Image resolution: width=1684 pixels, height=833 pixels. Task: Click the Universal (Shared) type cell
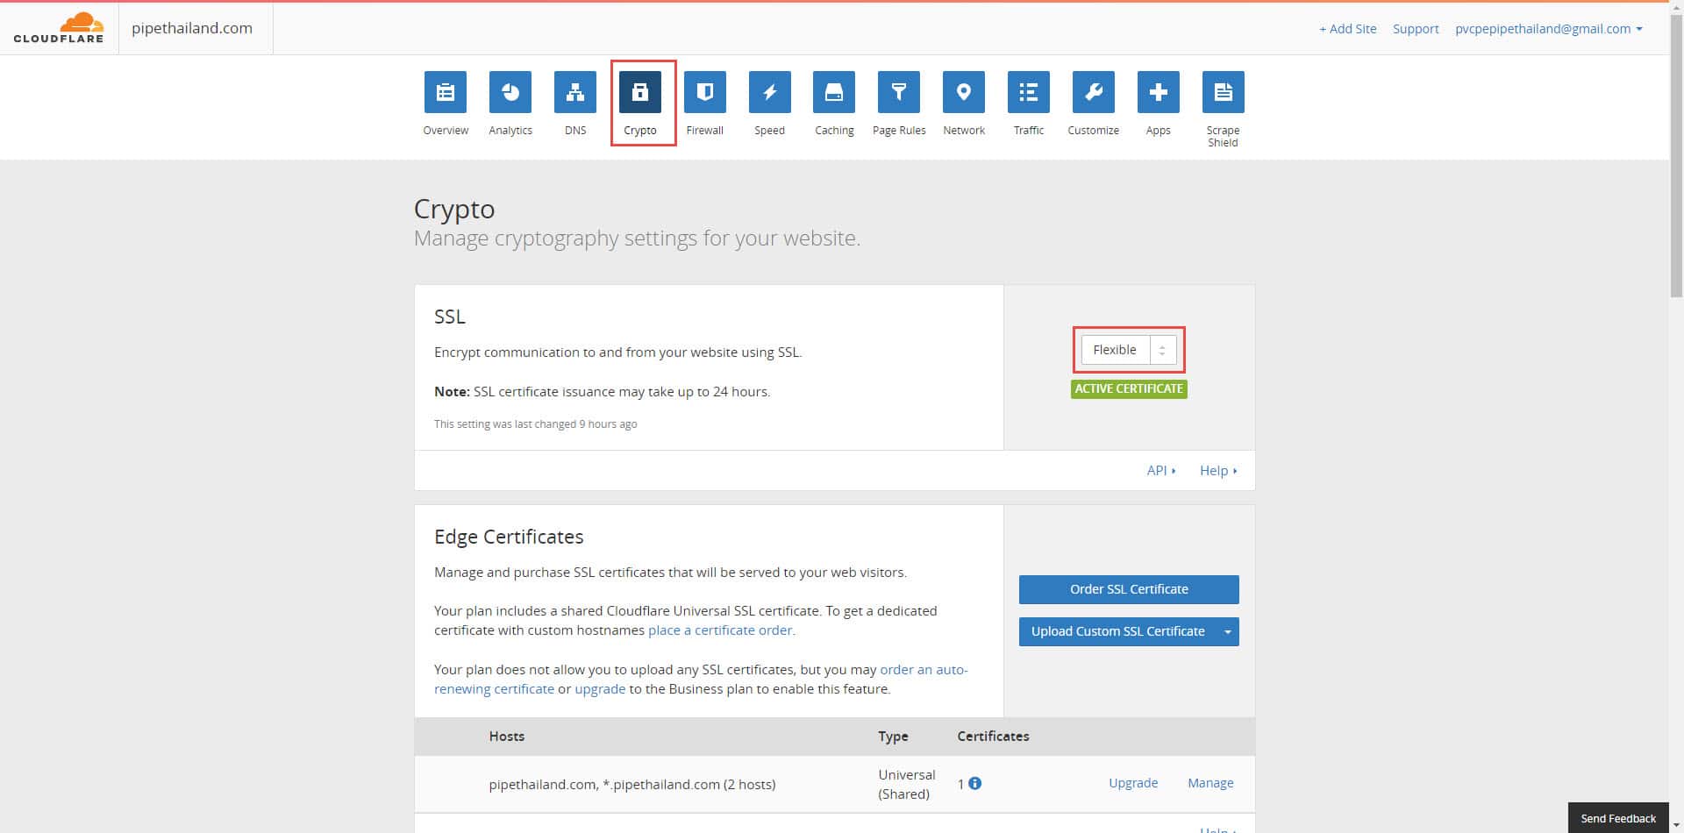(x=907, y=785)
